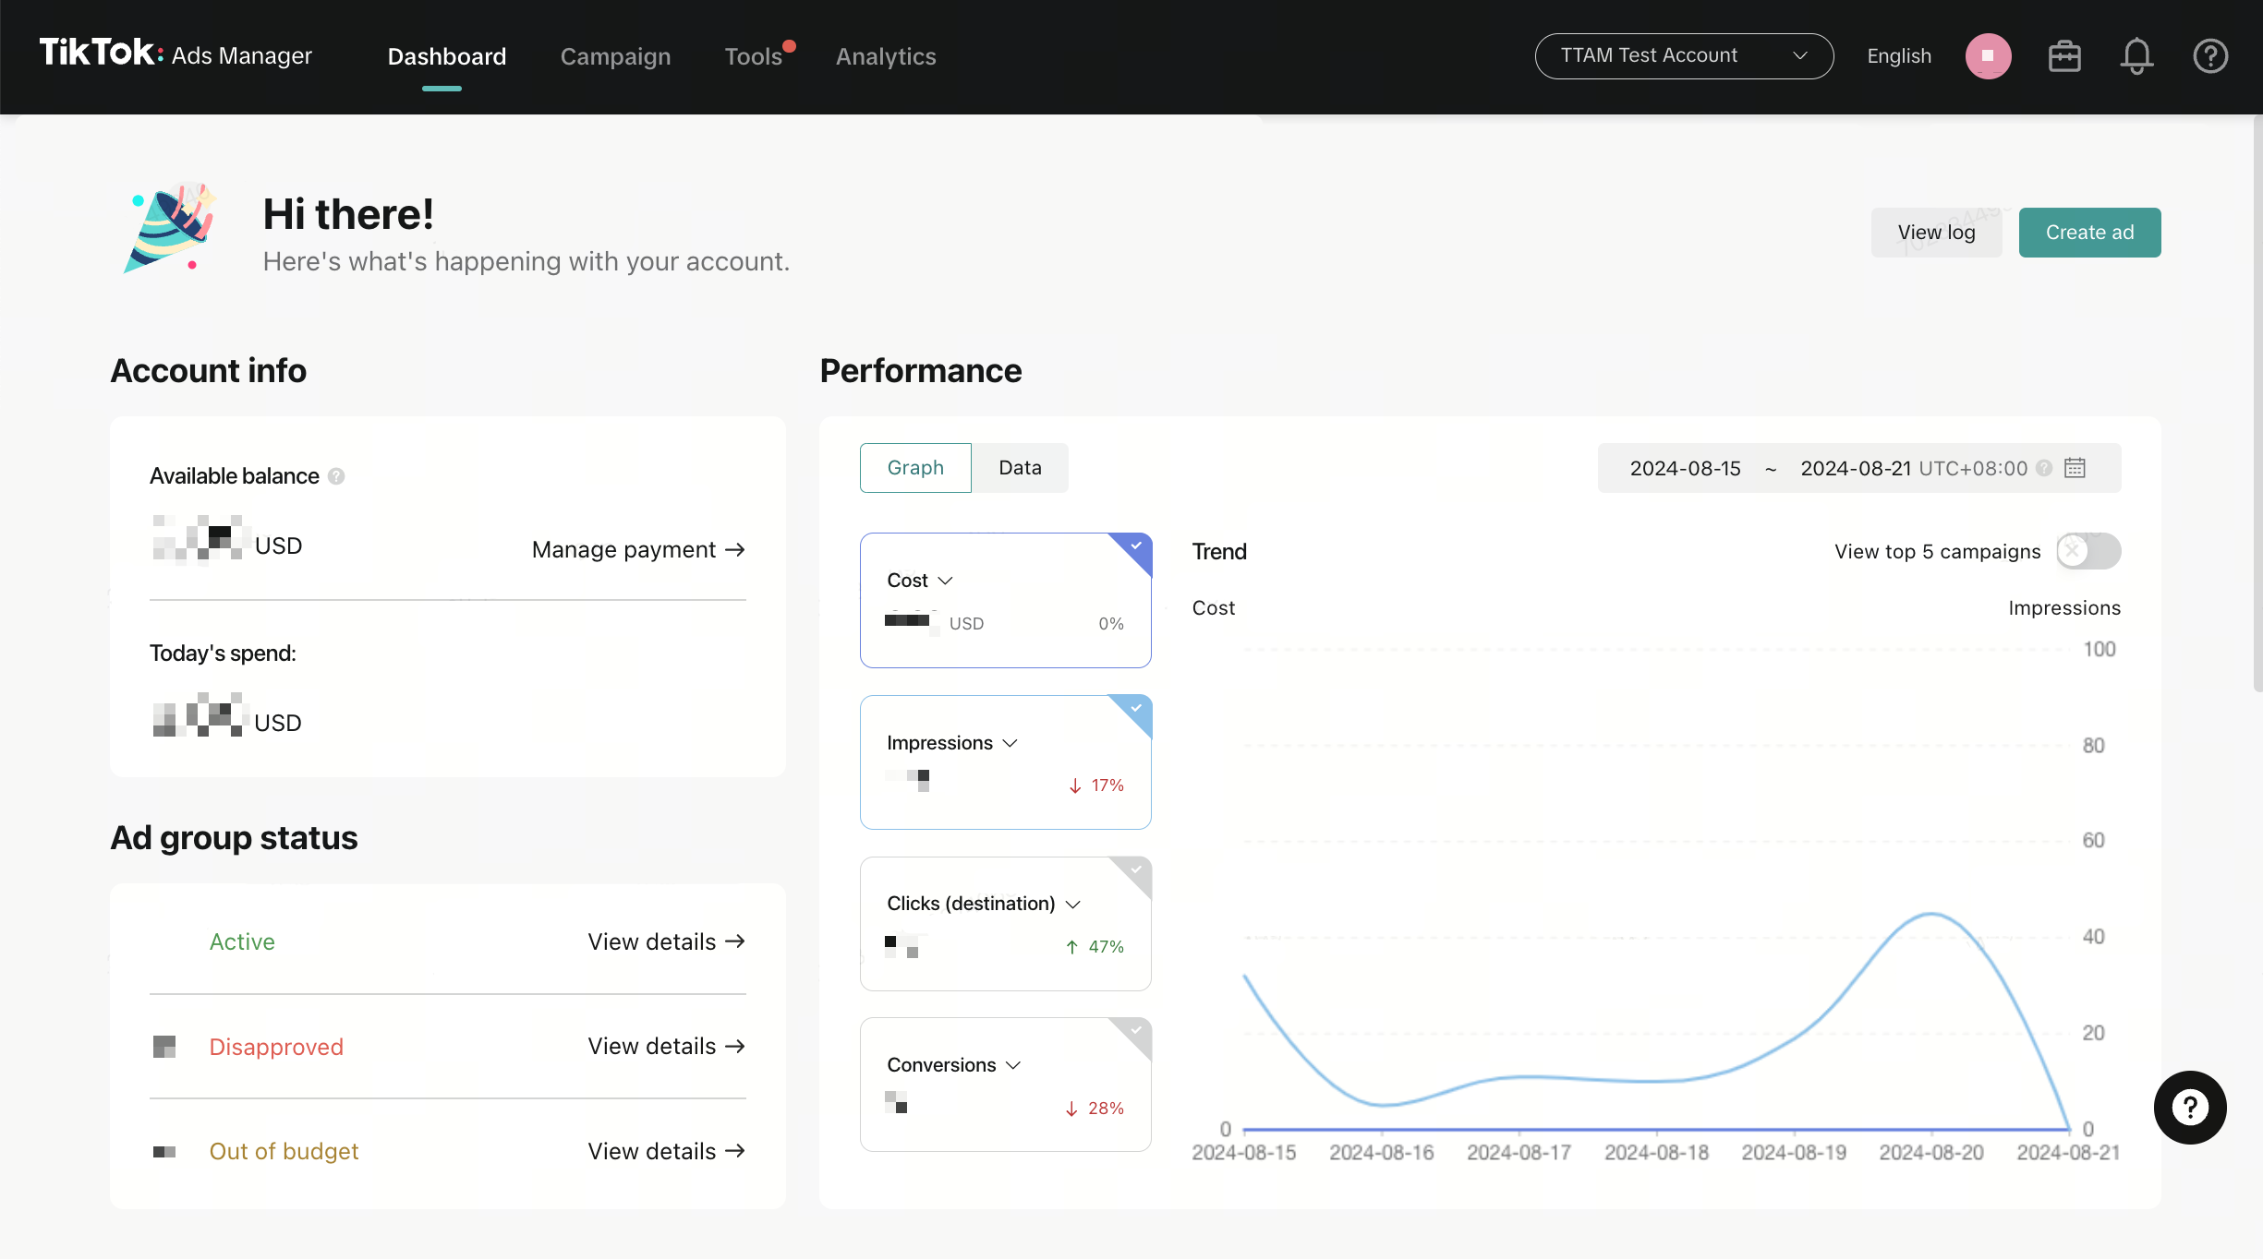Check the Clicks (destination) card corner

1137,869
